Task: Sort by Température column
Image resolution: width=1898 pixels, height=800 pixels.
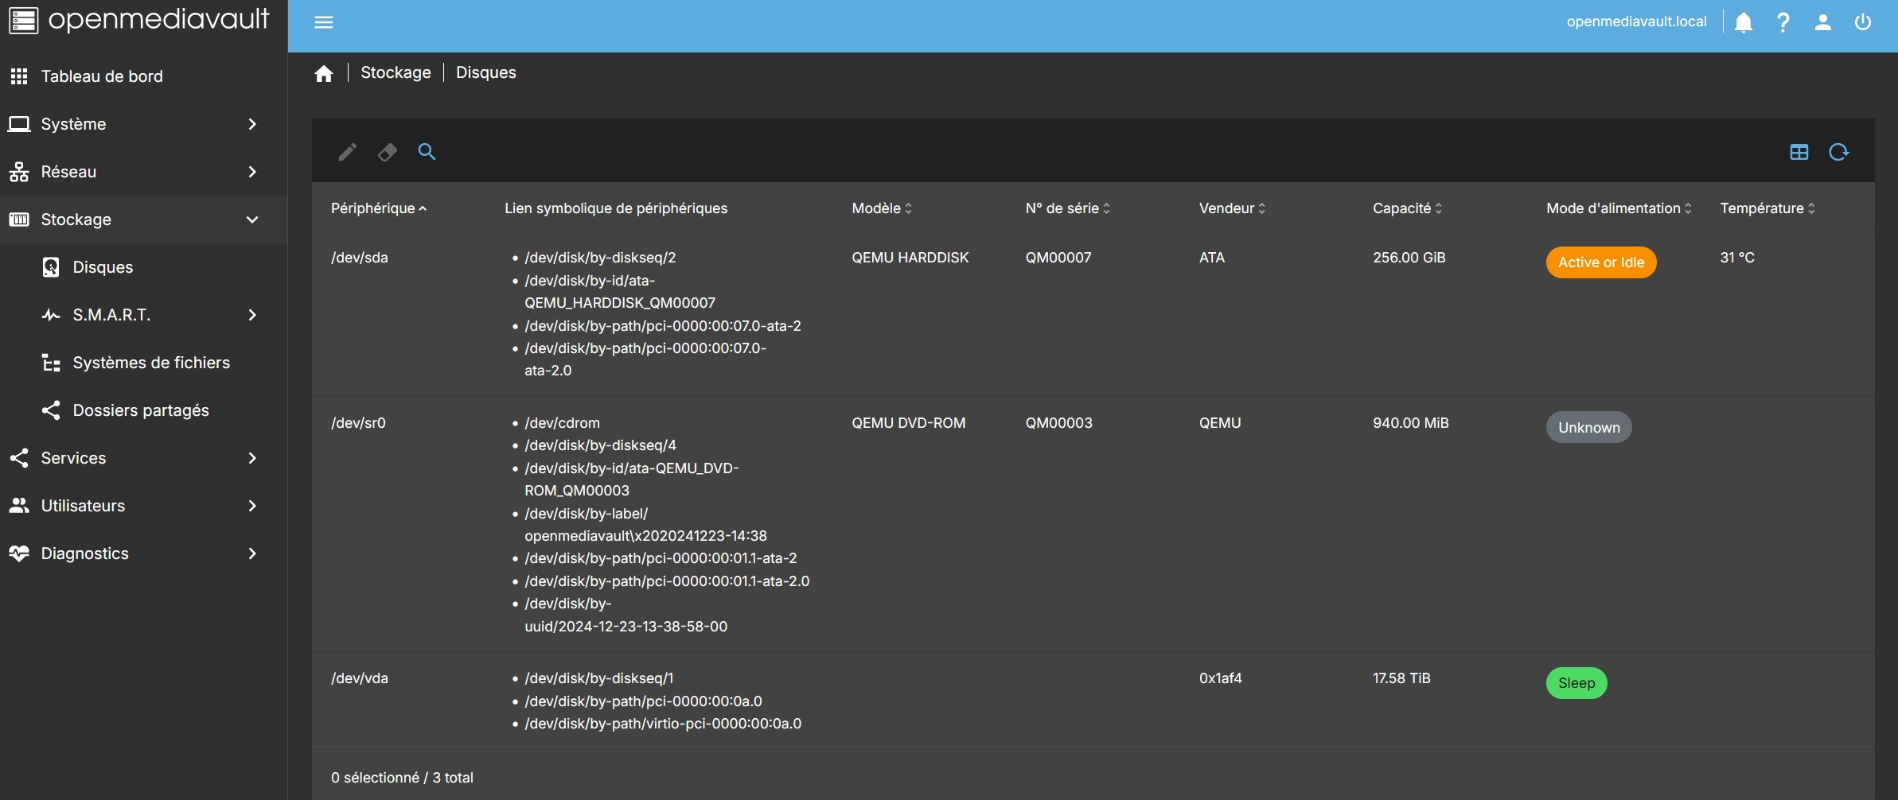Action: point(1767,208)
